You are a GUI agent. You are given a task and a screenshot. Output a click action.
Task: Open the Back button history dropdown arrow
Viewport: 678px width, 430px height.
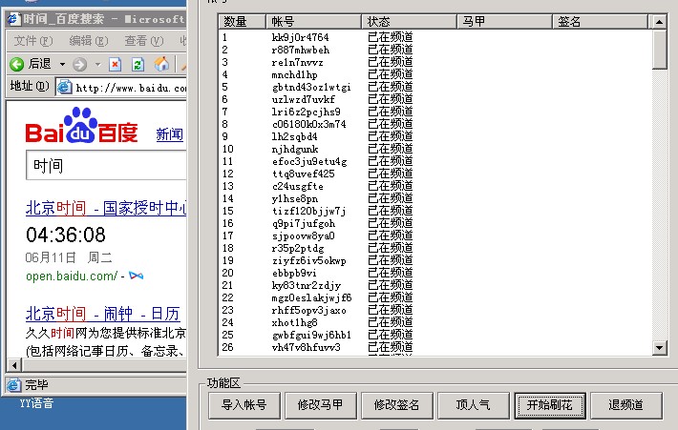click(62, 65)
